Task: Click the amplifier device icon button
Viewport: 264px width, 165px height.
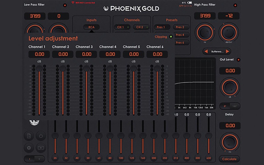Action: pos(41,148)
